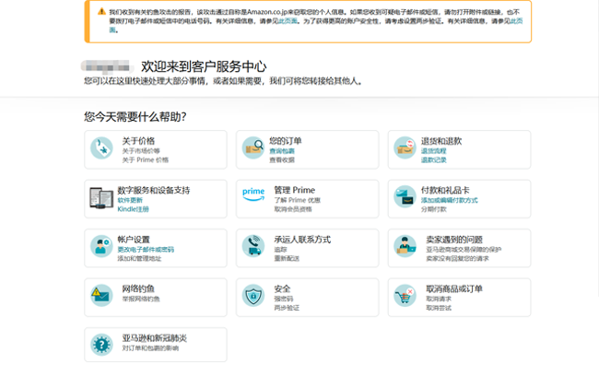Image resolution: width=599 pixels, height=365 pixels.
Task: Open the 帐户设置 topic title
Action: [134, 240]
